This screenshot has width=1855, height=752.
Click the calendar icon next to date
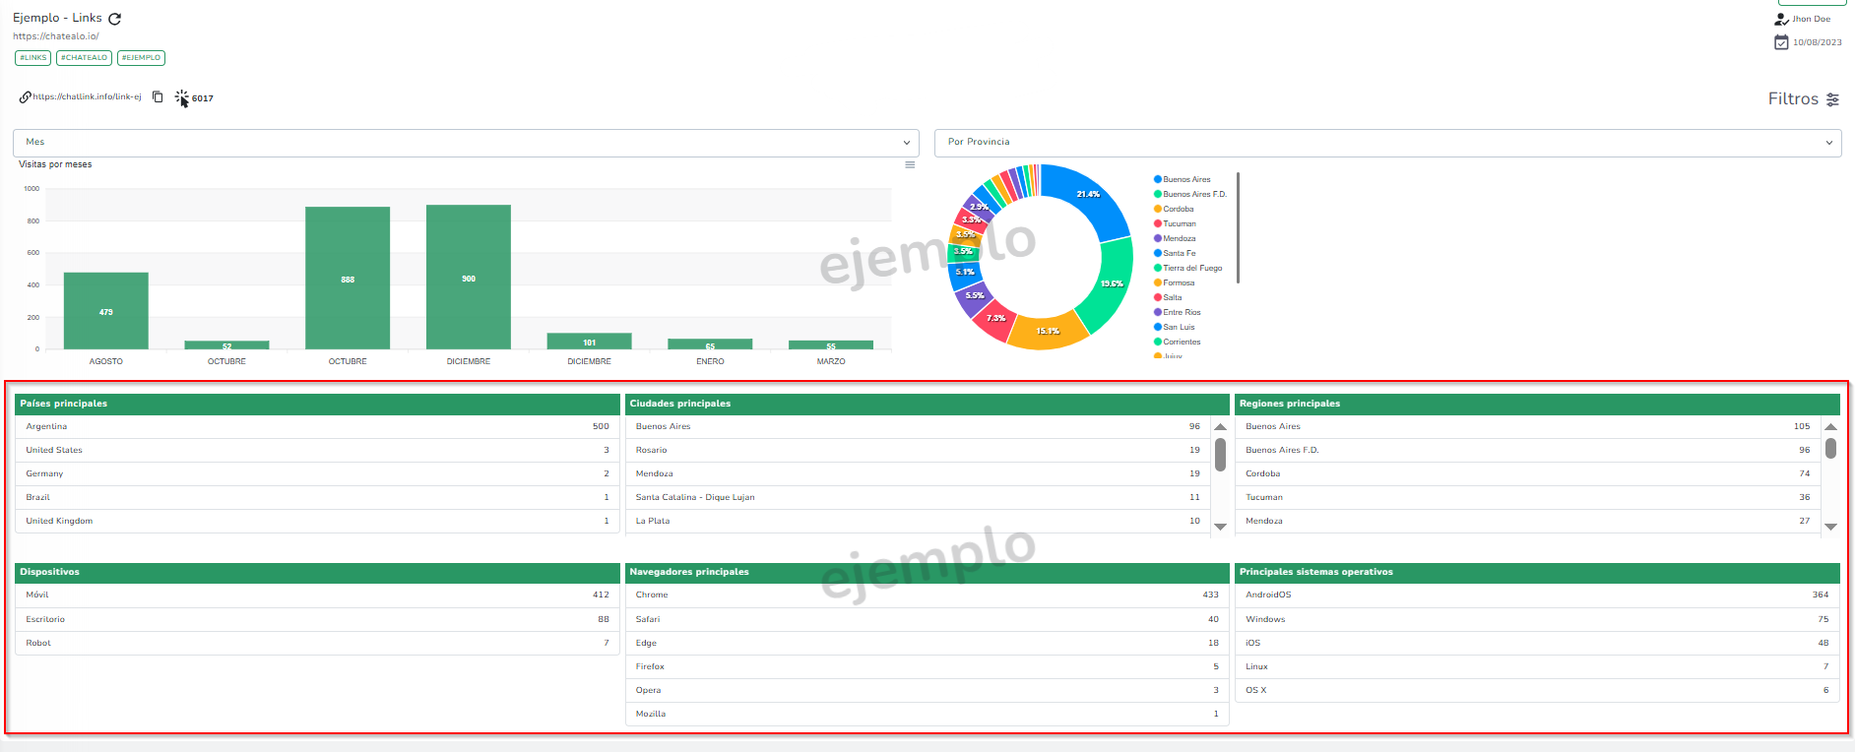click(x=1781, y=42)
